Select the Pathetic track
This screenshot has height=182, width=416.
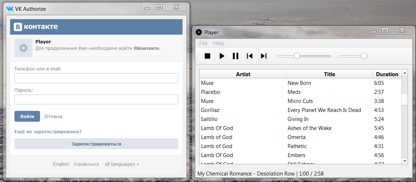click(297, 146)
